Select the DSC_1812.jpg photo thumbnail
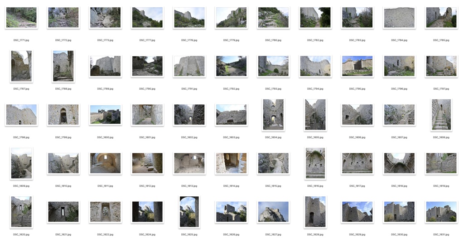Image resolution: width=464 pixels, height=238 pixels. point(147,163)
